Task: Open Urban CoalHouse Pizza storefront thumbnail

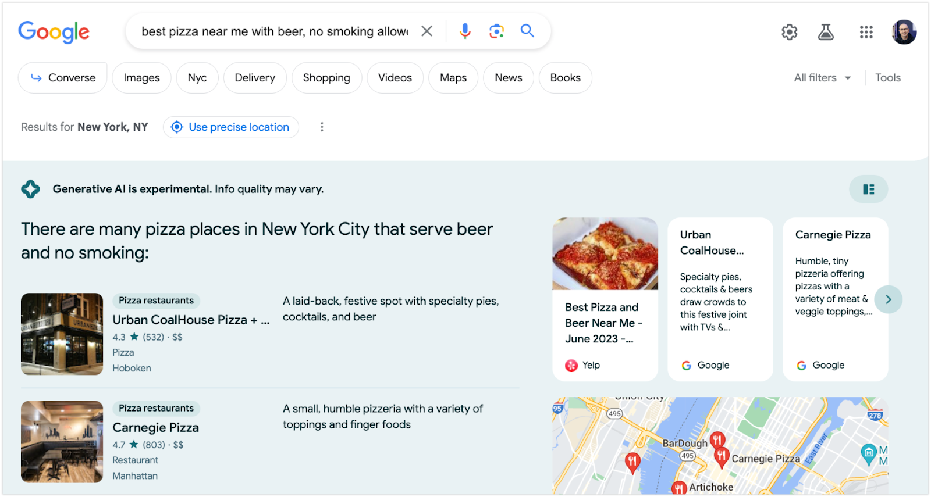Action: pos(62,334)
